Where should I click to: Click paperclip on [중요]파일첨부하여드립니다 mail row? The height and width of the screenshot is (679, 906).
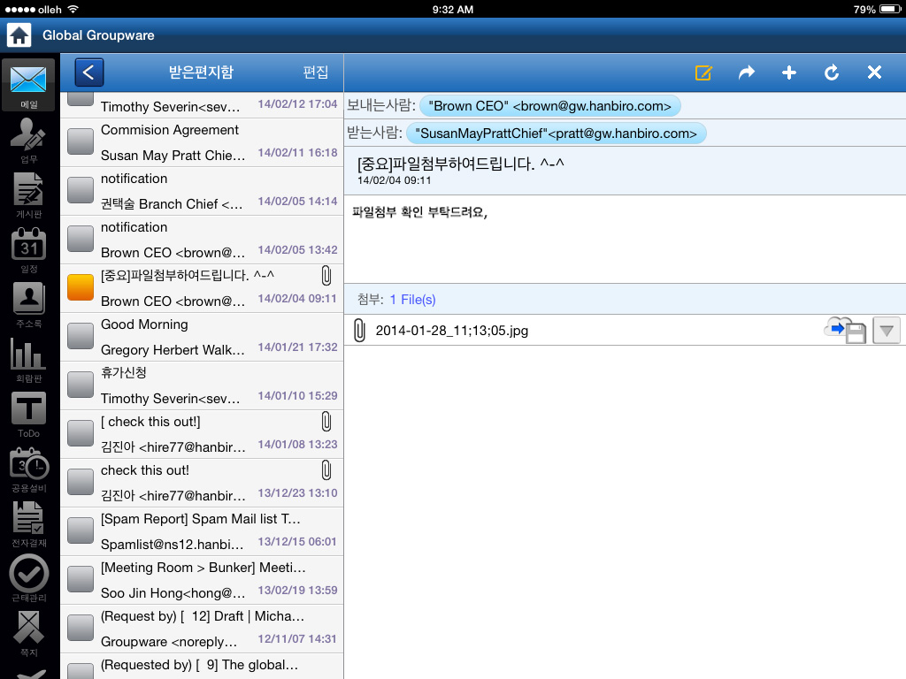point(326,276)
